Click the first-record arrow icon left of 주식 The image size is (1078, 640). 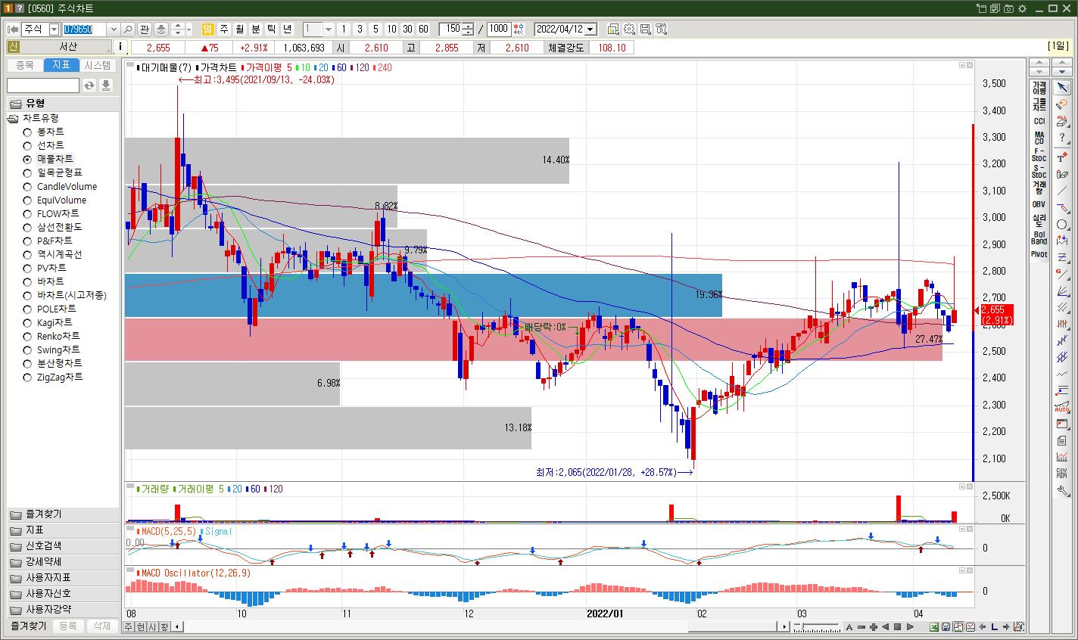pyautogui.click(x=12, y=29)
